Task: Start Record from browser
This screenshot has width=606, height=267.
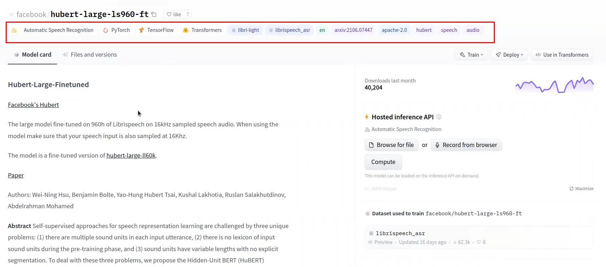Action: click(466, 145)
